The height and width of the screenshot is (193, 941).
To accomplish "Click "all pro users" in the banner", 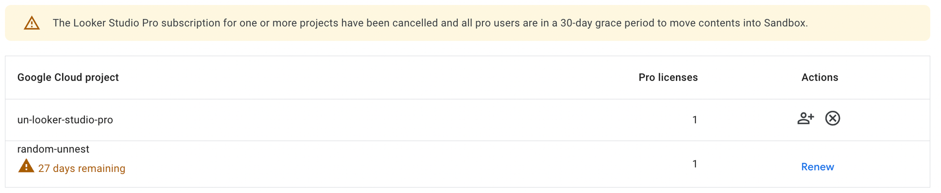I will (x=490, y=23).
